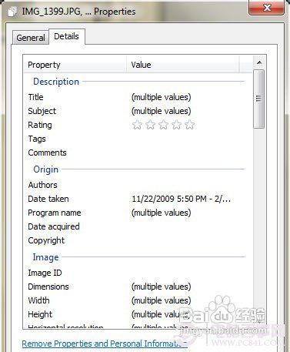Click the Property column header

point(75,65)
